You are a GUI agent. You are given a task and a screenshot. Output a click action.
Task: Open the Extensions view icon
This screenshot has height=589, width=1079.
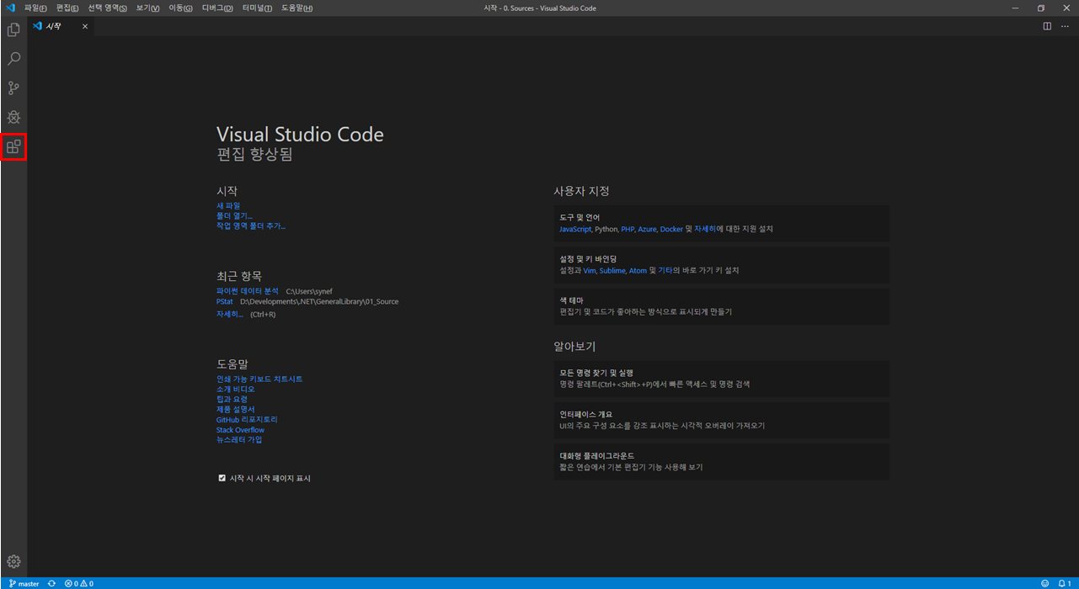13,146
